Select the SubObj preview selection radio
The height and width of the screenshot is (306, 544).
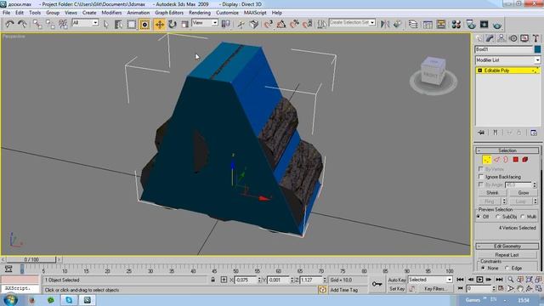point(497,217)
